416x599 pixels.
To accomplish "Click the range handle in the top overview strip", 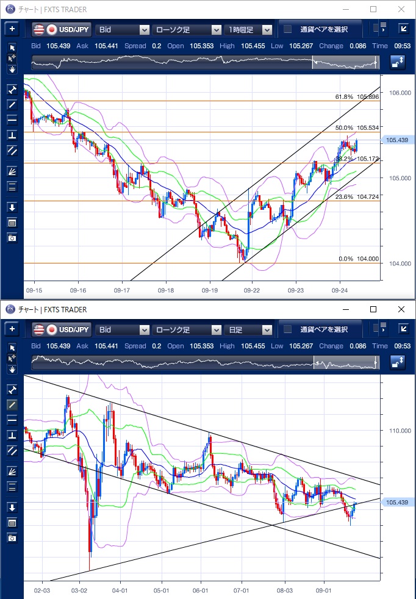I will click(x=314, y=62).
